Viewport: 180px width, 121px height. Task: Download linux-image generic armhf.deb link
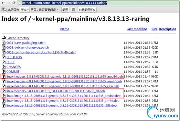[x=63, y=101]
